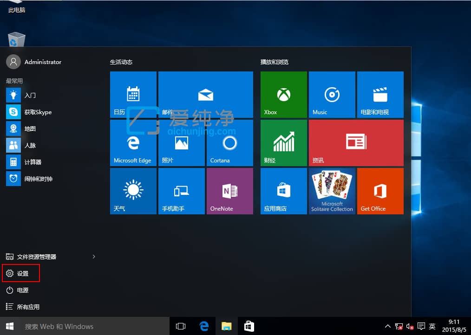Expand the 文件资源管理器 chevron arrow
The width and height of the screenshot is (471, 335).
pyautogui.click(x=94, y=257)
